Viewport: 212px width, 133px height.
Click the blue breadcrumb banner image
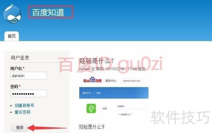tap(114, 93)
